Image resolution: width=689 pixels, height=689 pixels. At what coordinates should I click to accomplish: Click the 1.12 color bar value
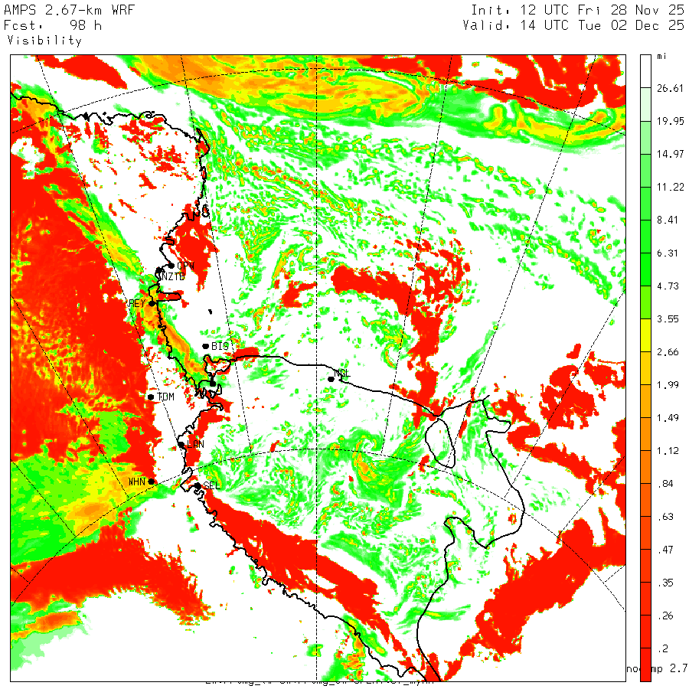668,451
